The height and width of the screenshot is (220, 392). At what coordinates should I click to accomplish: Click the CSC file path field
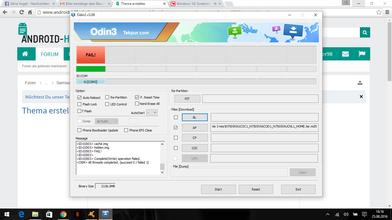point(265,148)
